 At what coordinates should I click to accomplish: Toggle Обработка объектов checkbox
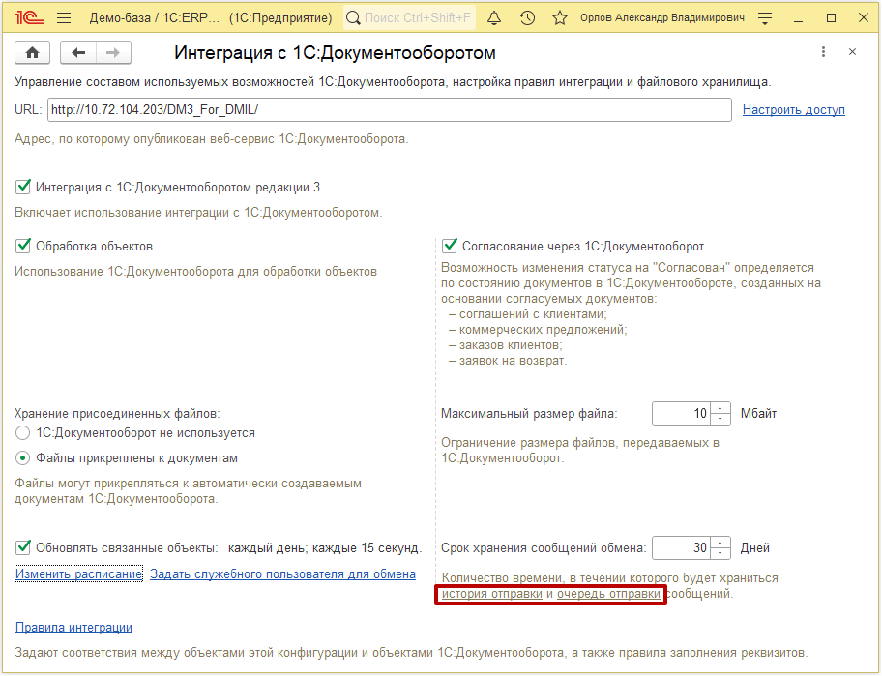pos(23,246)
